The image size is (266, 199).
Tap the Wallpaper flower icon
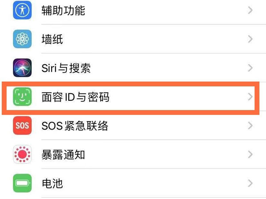pyautogui.click(x=22, y=39)
